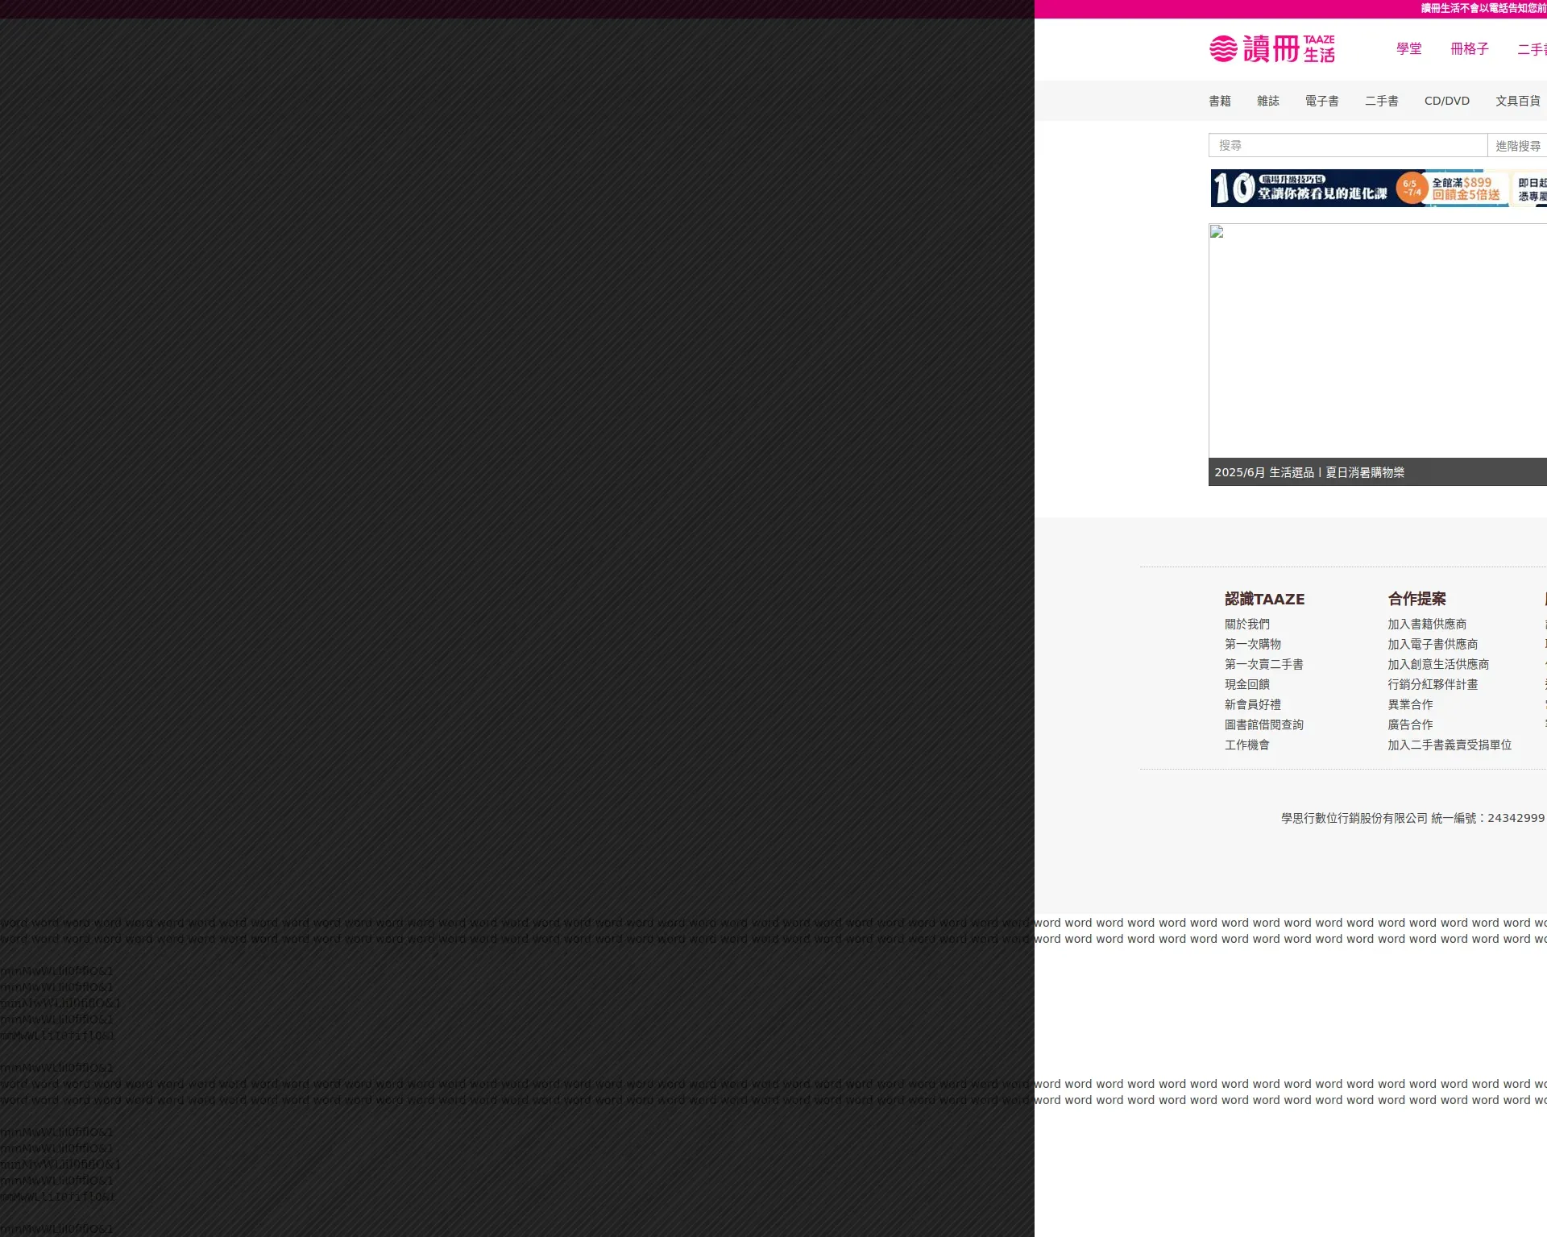Select the 雜誌 category tab
The height and width of the screenshot is (1237, 1547).
click(1267, 101)
